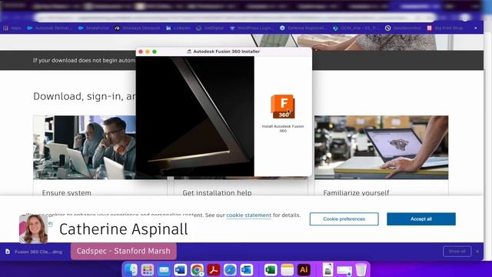
Task: Open the WordPress Login bookmark
Action: (x=251, y=28)
